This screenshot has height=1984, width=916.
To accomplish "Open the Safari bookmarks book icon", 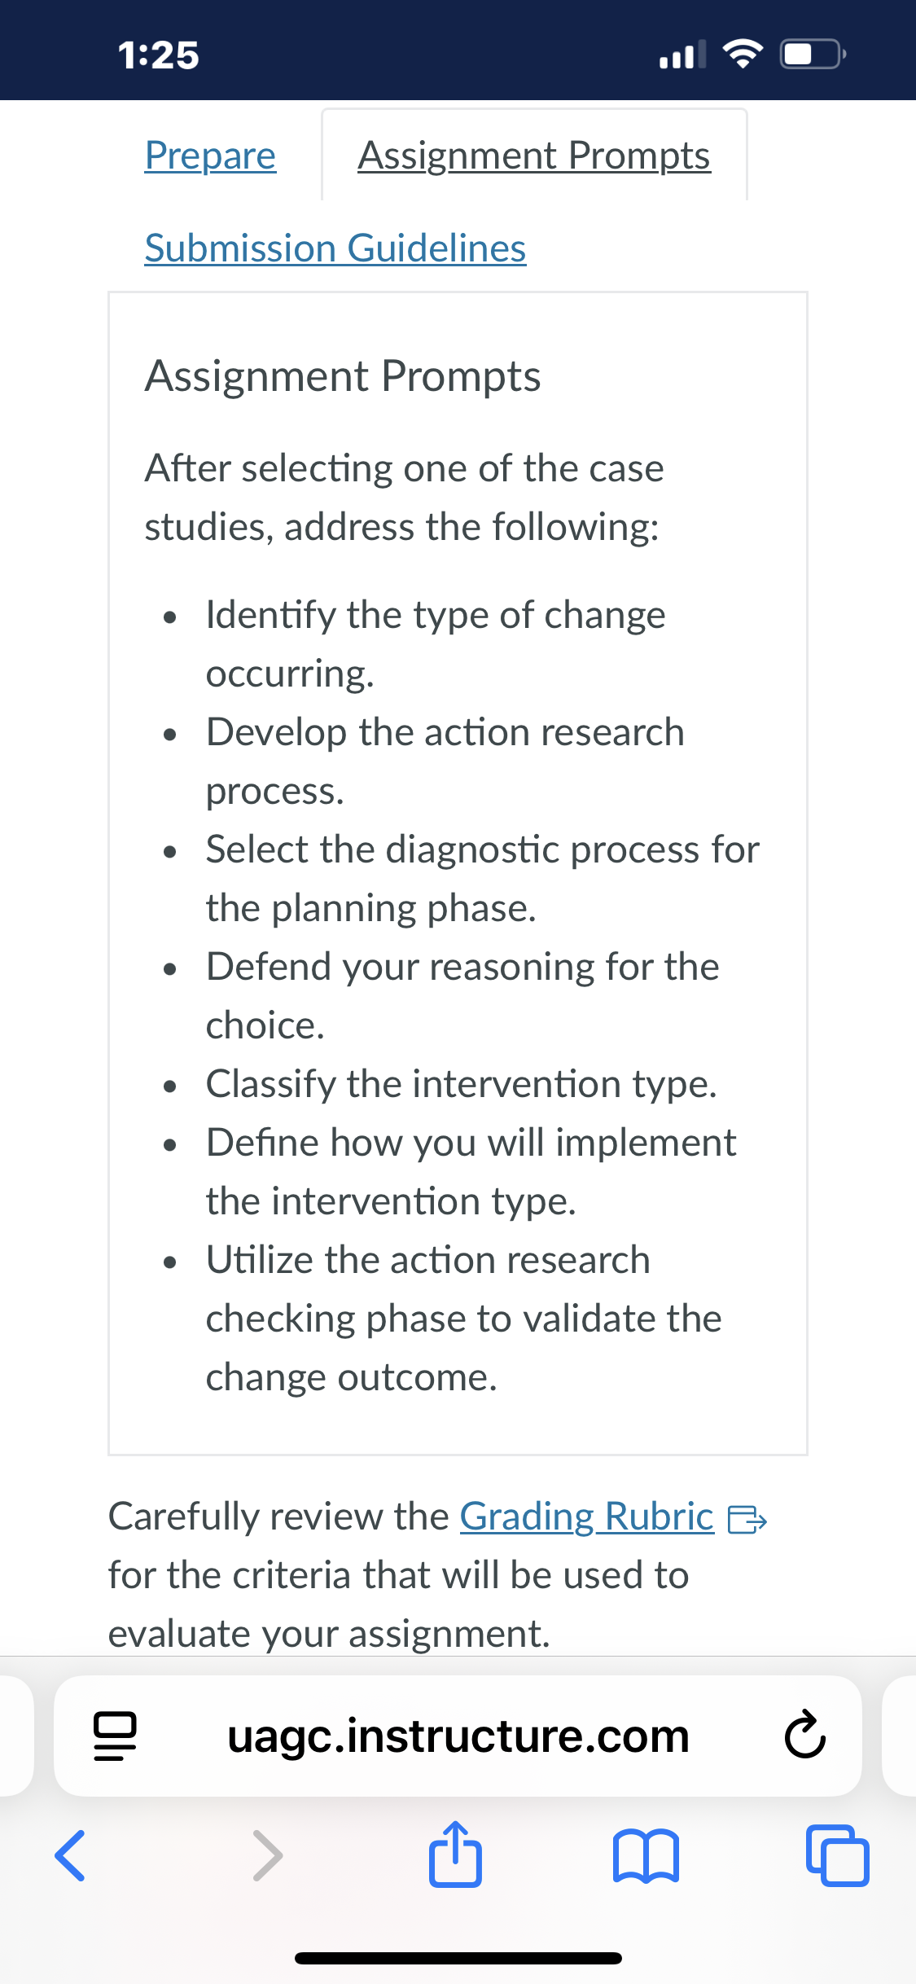I will point(646,1856).
